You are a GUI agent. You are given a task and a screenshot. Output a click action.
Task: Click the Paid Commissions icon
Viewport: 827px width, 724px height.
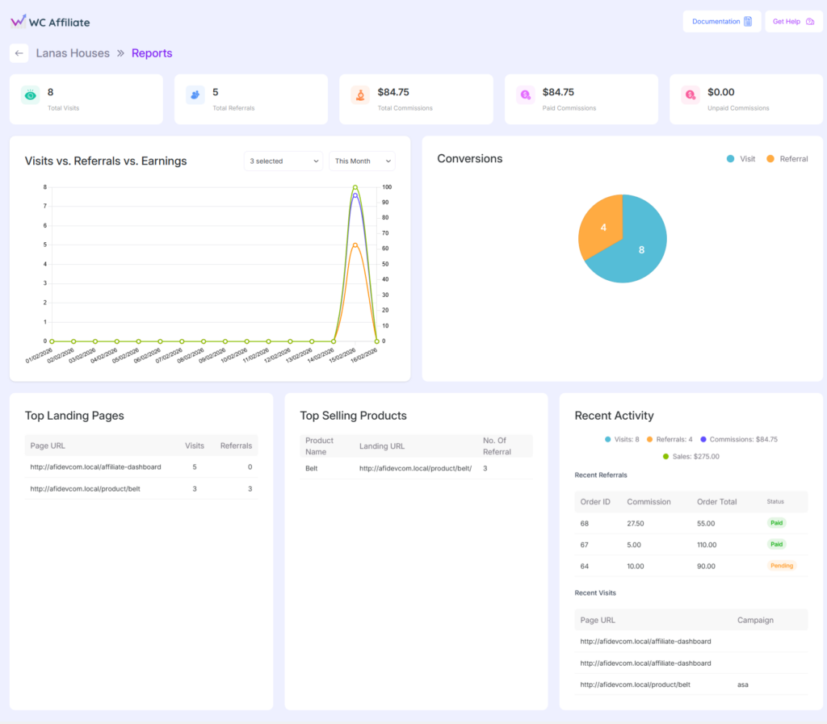pos(525,95)
